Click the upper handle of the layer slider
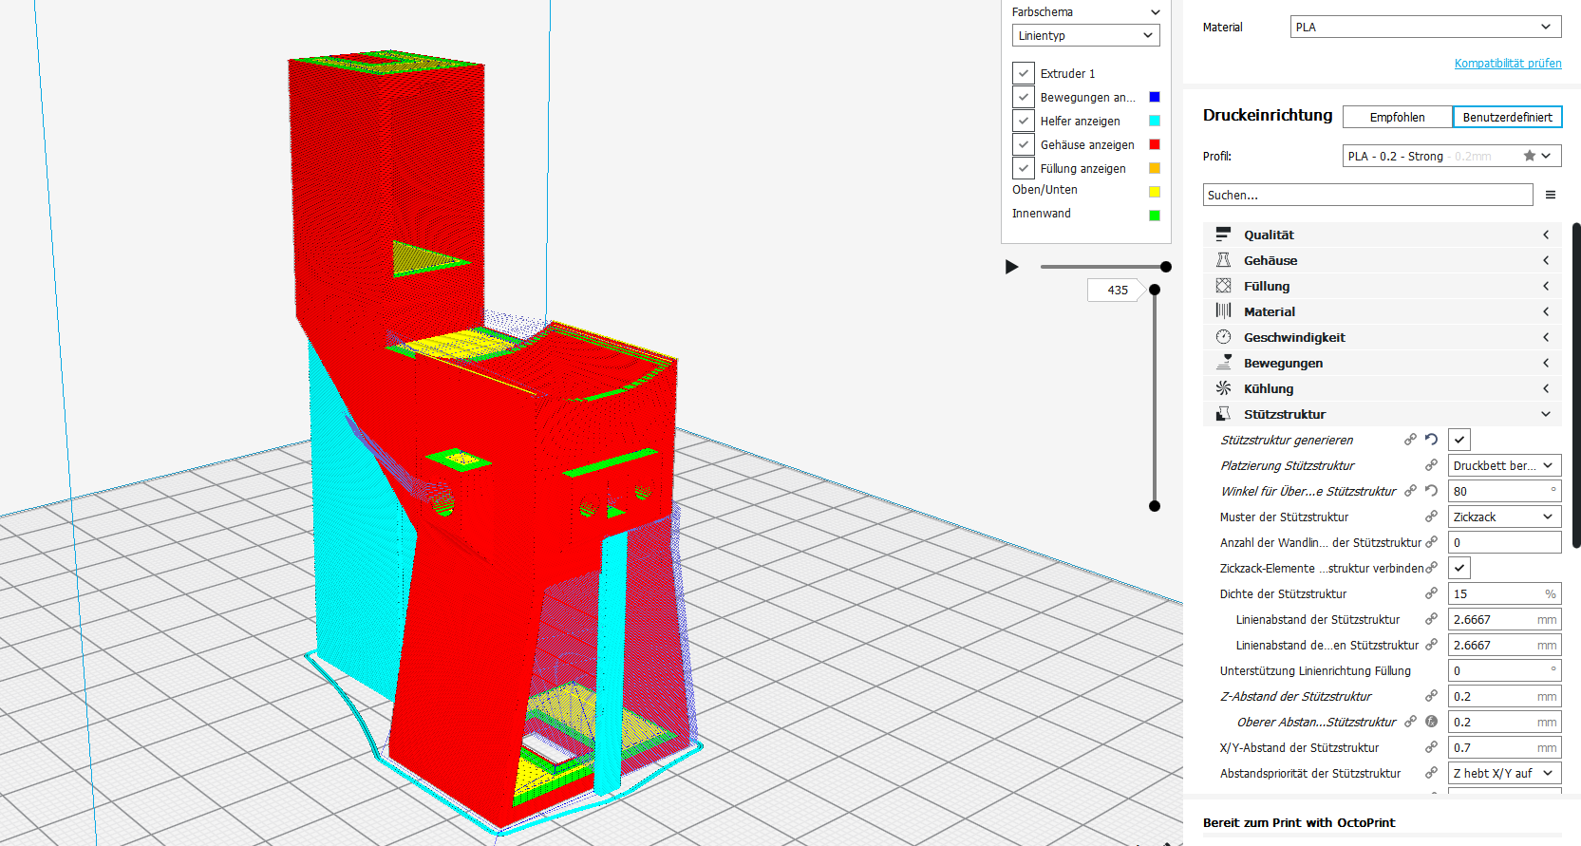The height and width of the screenshot is (846, 1581). tap(1155, 290)
